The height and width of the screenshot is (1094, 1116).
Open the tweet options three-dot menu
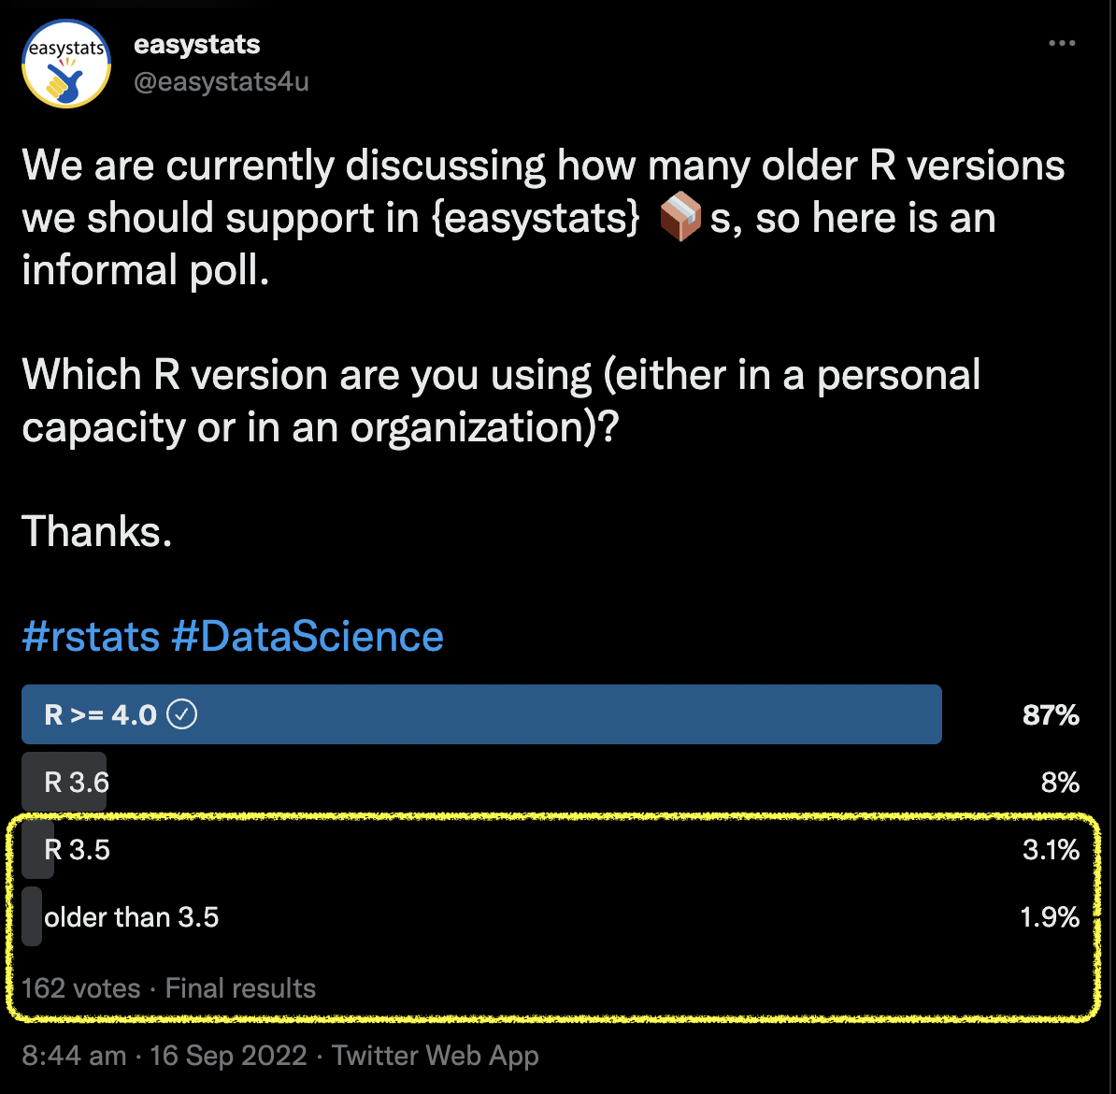(x=1062, y=43)
